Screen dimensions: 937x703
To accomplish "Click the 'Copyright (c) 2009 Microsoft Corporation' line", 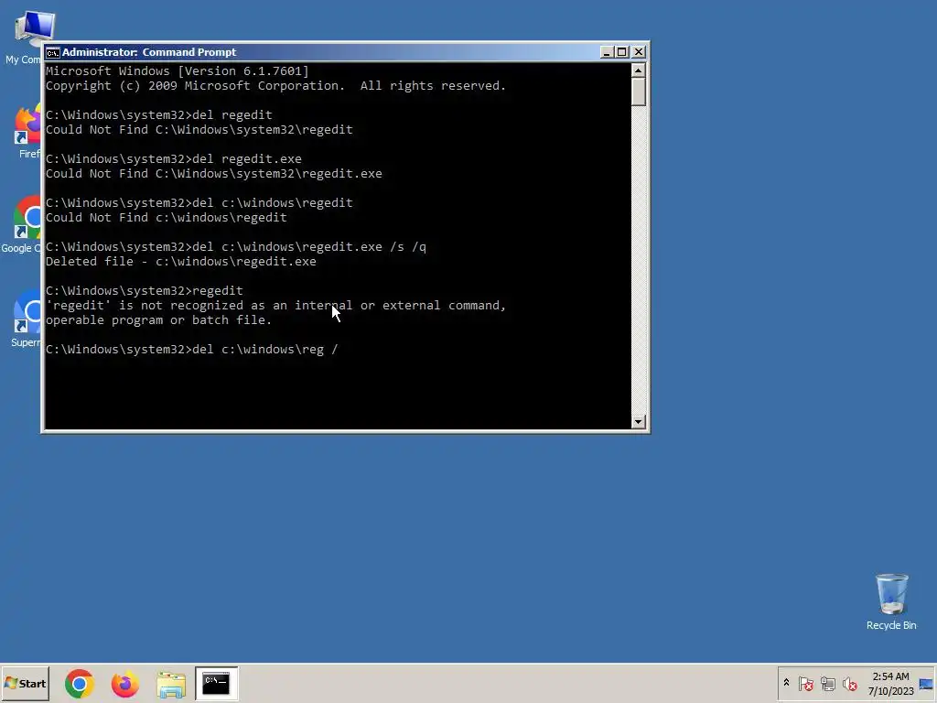I will [x=275, y=86].
